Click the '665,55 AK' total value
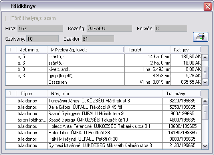This screenshot has height=155, width=214. [x=186, y=82]
